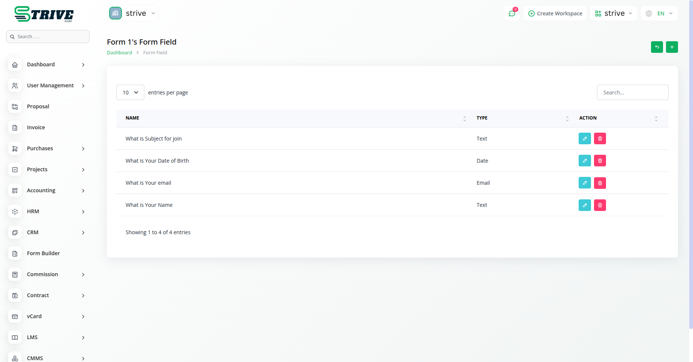693x362 pixels.
Task: Open the entries per page dropdown
Action: pyautogui.click(x=130, y=93)
